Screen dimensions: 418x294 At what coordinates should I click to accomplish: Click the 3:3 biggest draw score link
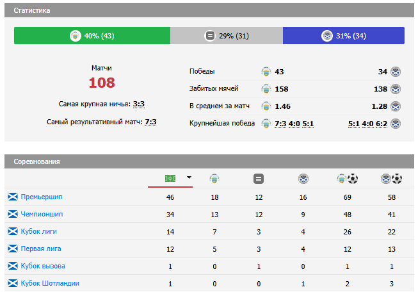(139, 104)
